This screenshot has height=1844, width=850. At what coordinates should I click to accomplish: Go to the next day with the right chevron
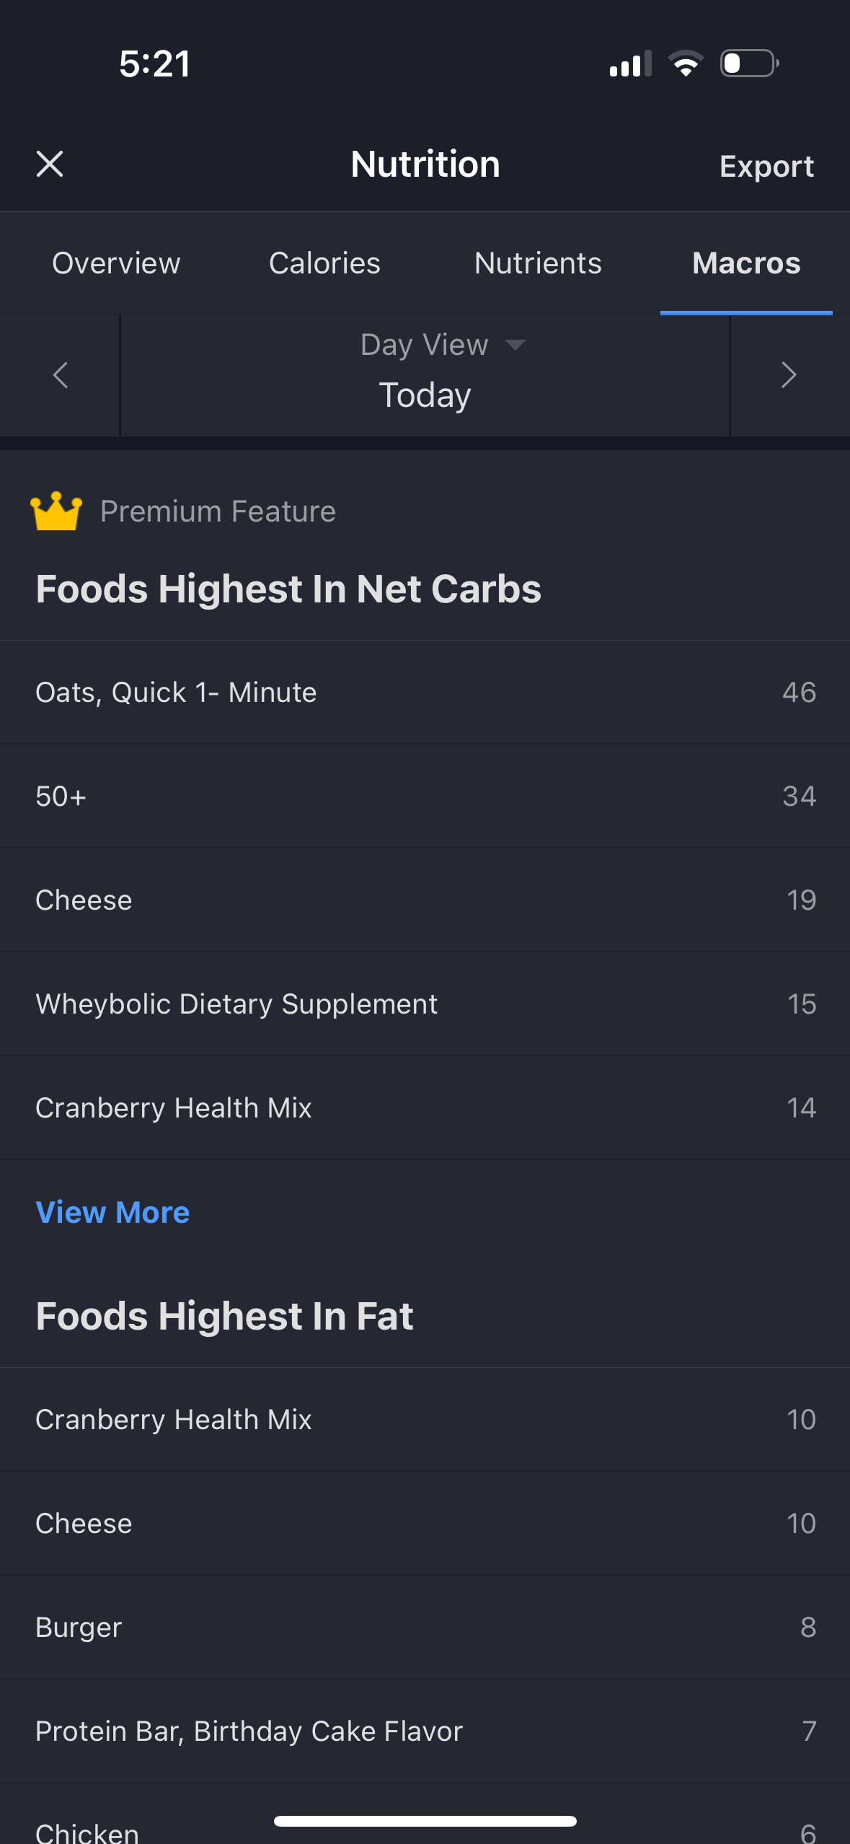789,375
